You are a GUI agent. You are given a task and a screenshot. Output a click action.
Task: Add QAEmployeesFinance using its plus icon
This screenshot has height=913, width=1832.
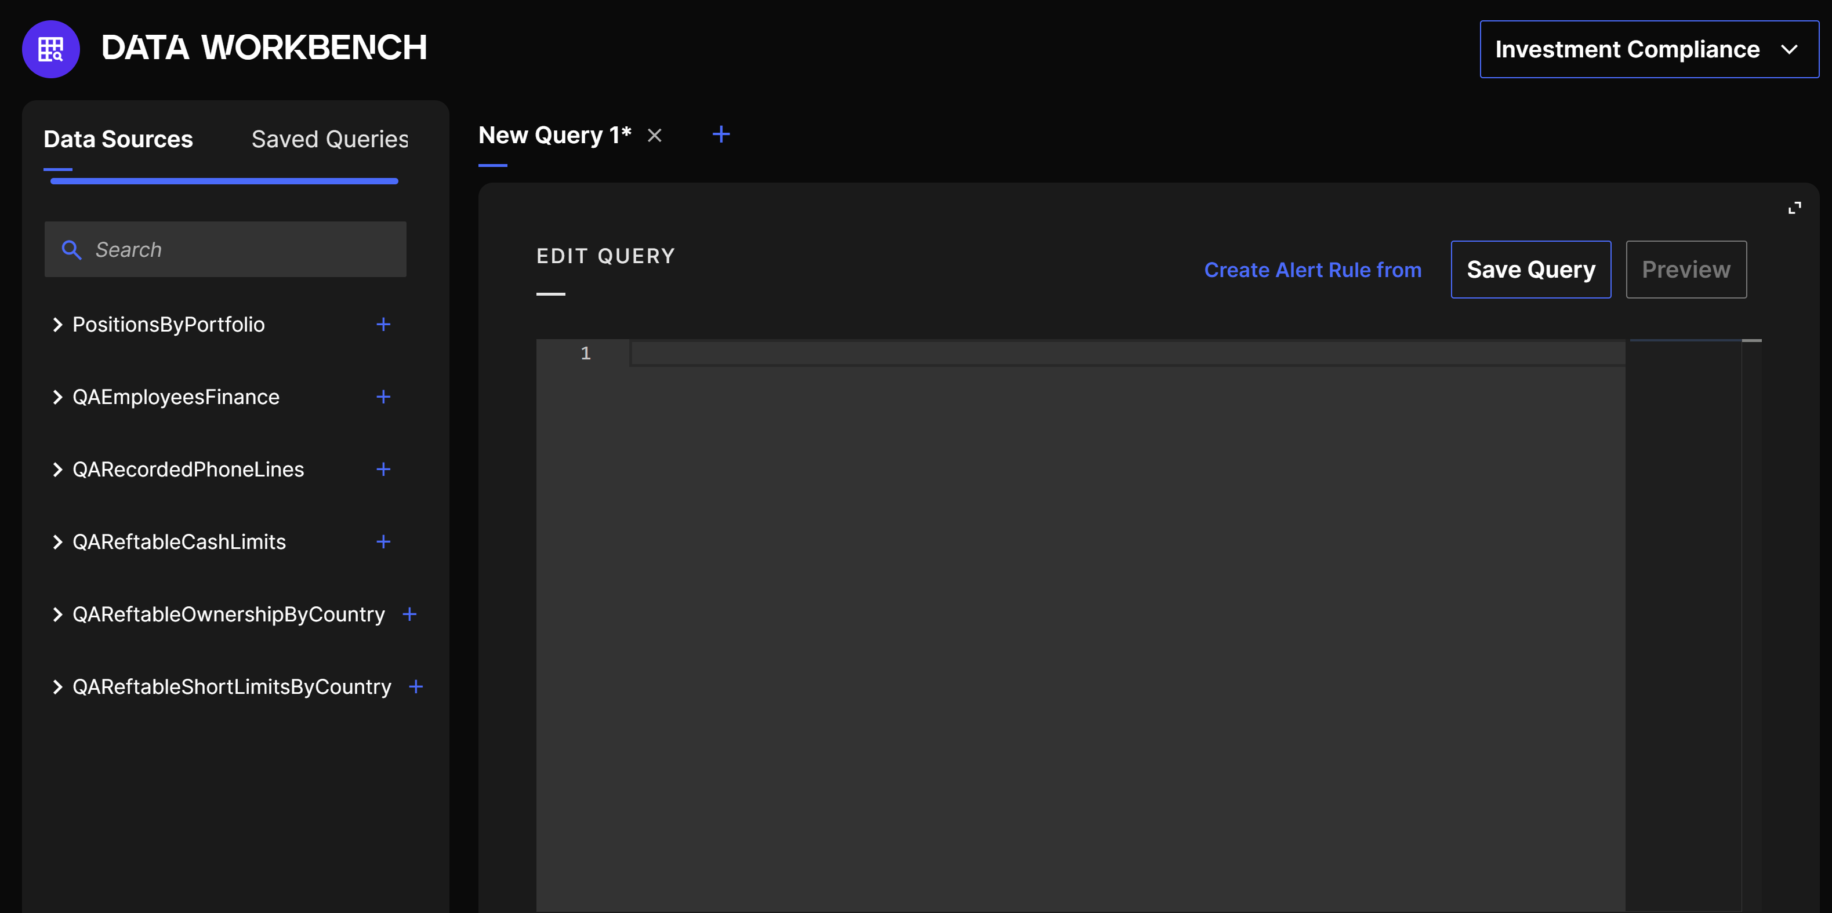point(383,397)
